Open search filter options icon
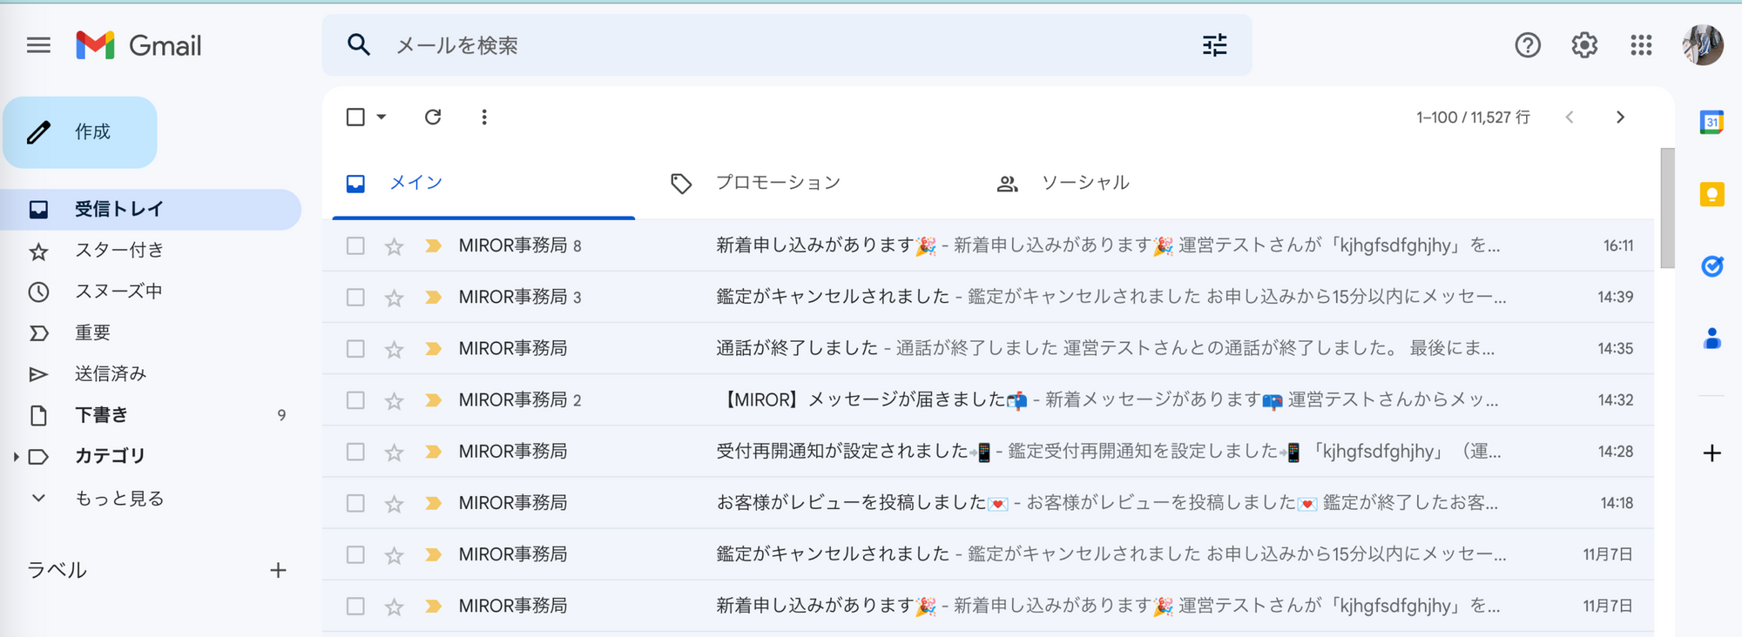The image size is (1742, 637). 1214,45
